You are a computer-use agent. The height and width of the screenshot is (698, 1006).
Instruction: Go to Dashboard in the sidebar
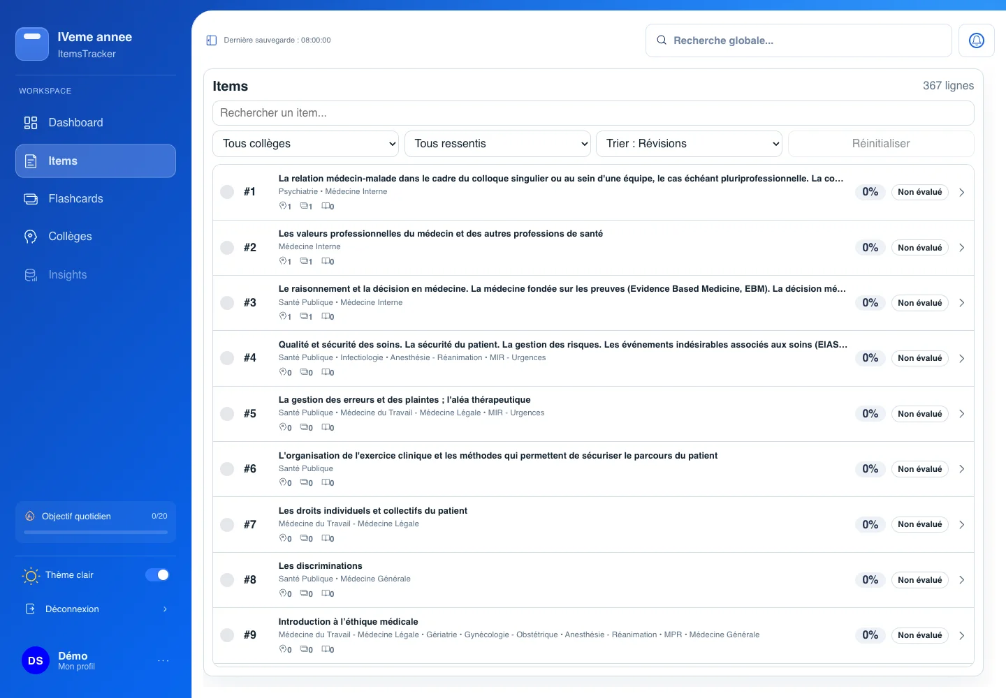pyautogui.click(x=96, y=123)
